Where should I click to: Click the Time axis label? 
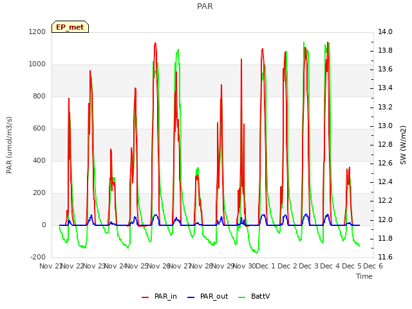tap(364, 276)
